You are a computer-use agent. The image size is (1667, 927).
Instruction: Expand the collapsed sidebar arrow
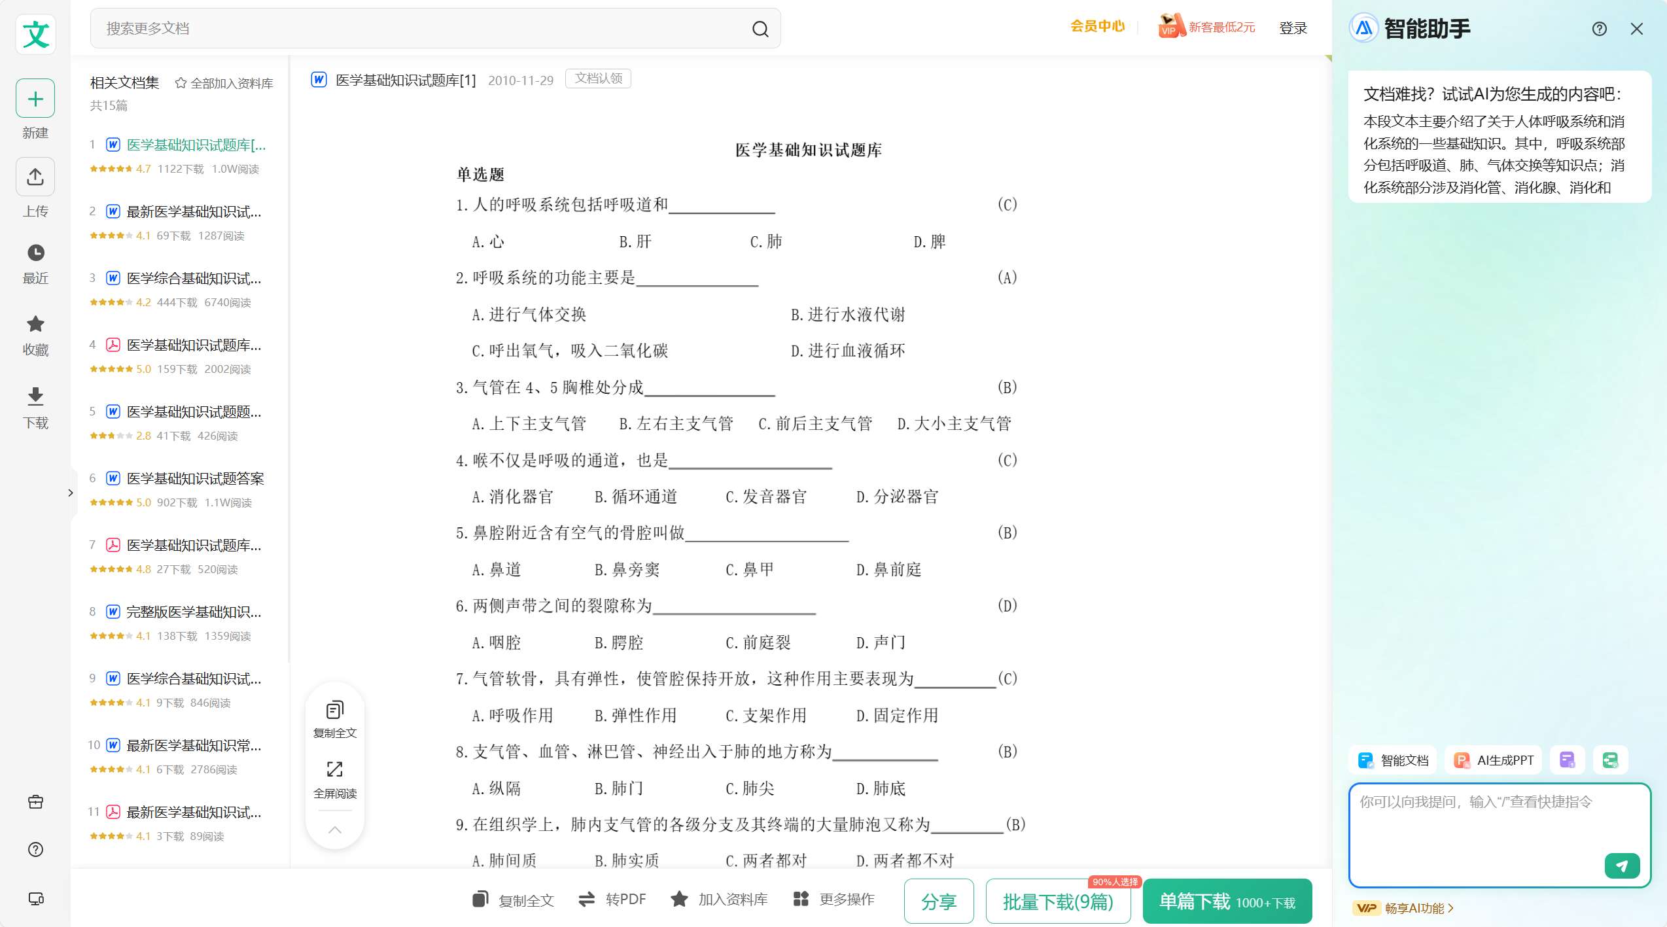click(x=70, y=493)
